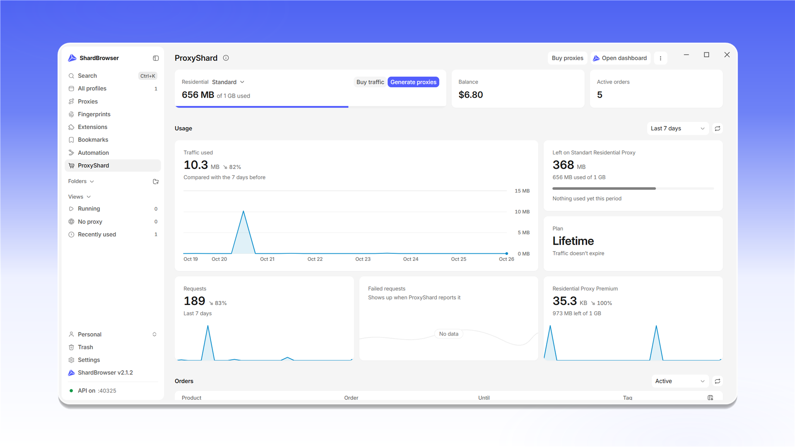The image size is (795, 447).
Task: Open the Trash
Action: click(x=113, y=347)
